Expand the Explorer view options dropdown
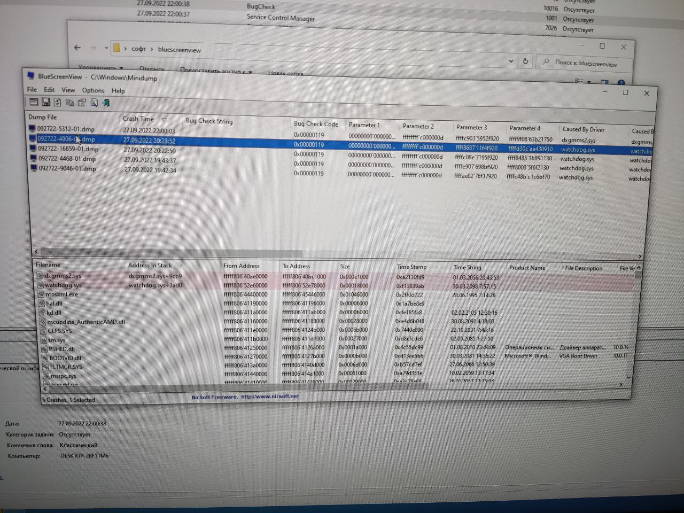684x513 pixels. [x=589, y=82]
